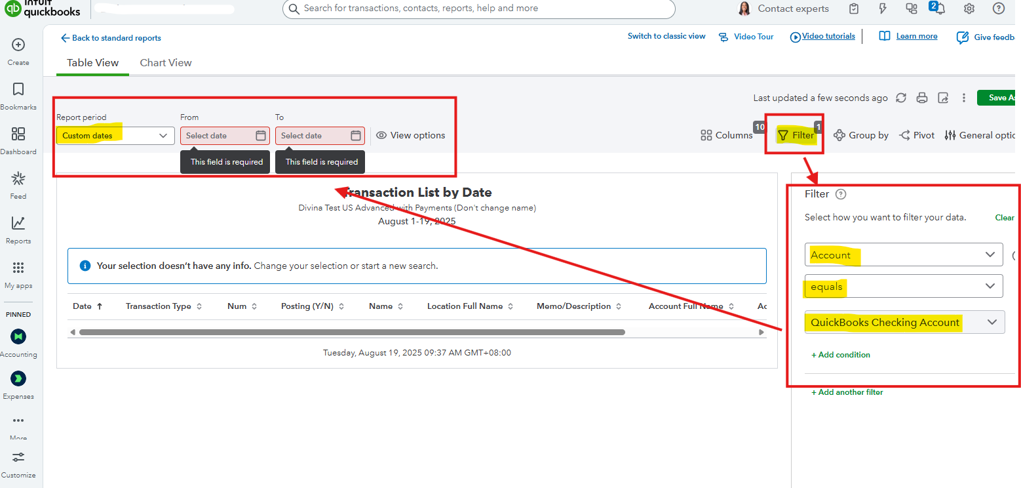Show More sidebar items
Screen dimensions: 1021x488
[x=18, y=428]
